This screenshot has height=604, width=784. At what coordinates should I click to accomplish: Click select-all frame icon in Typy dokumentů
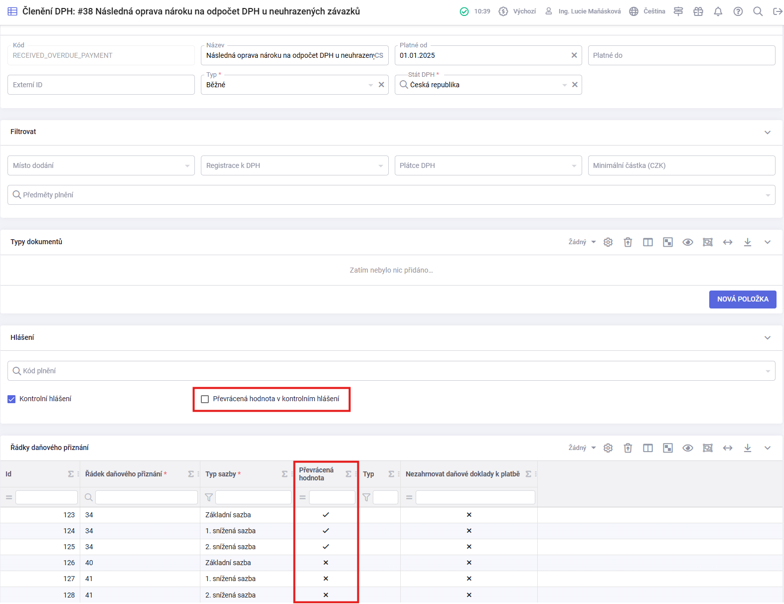708,242
